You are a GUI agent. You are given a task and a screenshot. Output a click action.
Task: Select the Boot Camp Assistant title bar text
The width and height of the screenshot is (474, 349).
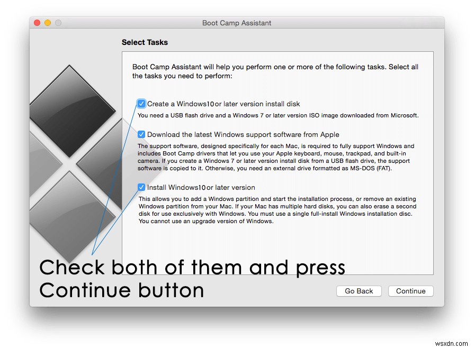(x=236, y=23)
